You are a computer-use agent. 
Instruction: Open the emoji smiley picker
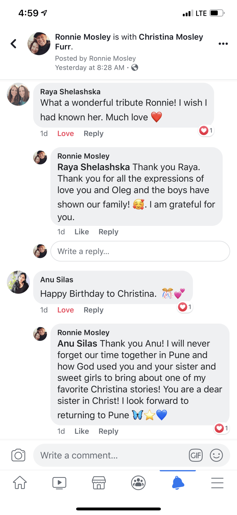point(216,455)
